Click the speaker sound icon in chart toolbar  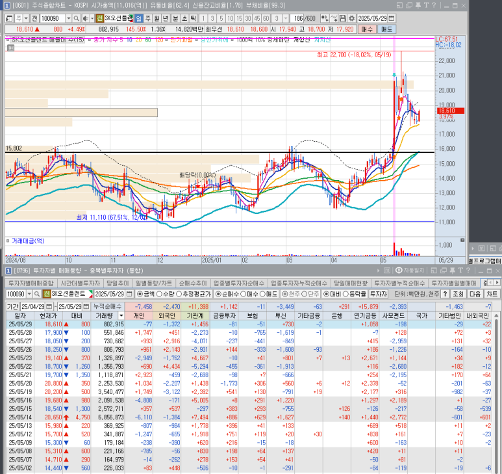click(x=85, y=19)
